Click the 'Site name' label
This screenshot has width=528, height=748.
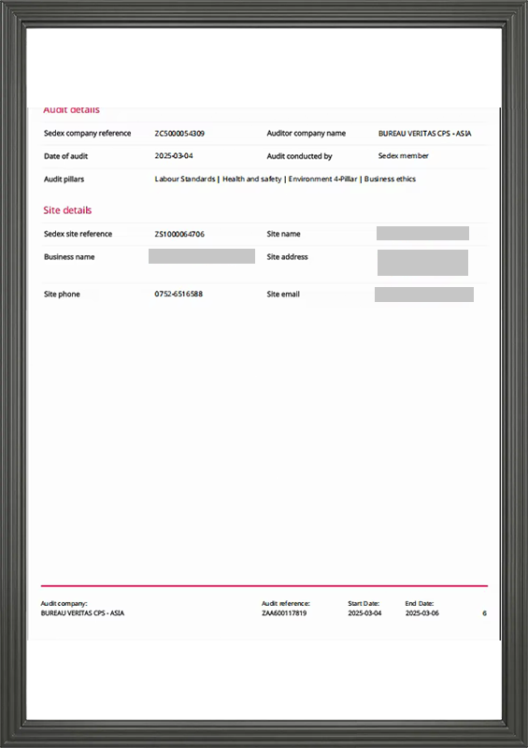tap(283, 234)
